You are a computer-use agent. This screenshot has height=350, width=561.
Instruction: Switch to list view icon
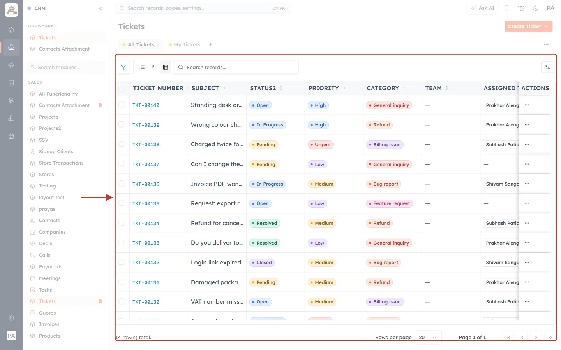click(x=142, y=67)
